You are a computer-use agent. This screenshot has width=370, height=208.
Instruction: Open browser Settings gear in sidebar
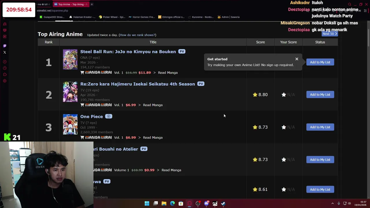5,81
